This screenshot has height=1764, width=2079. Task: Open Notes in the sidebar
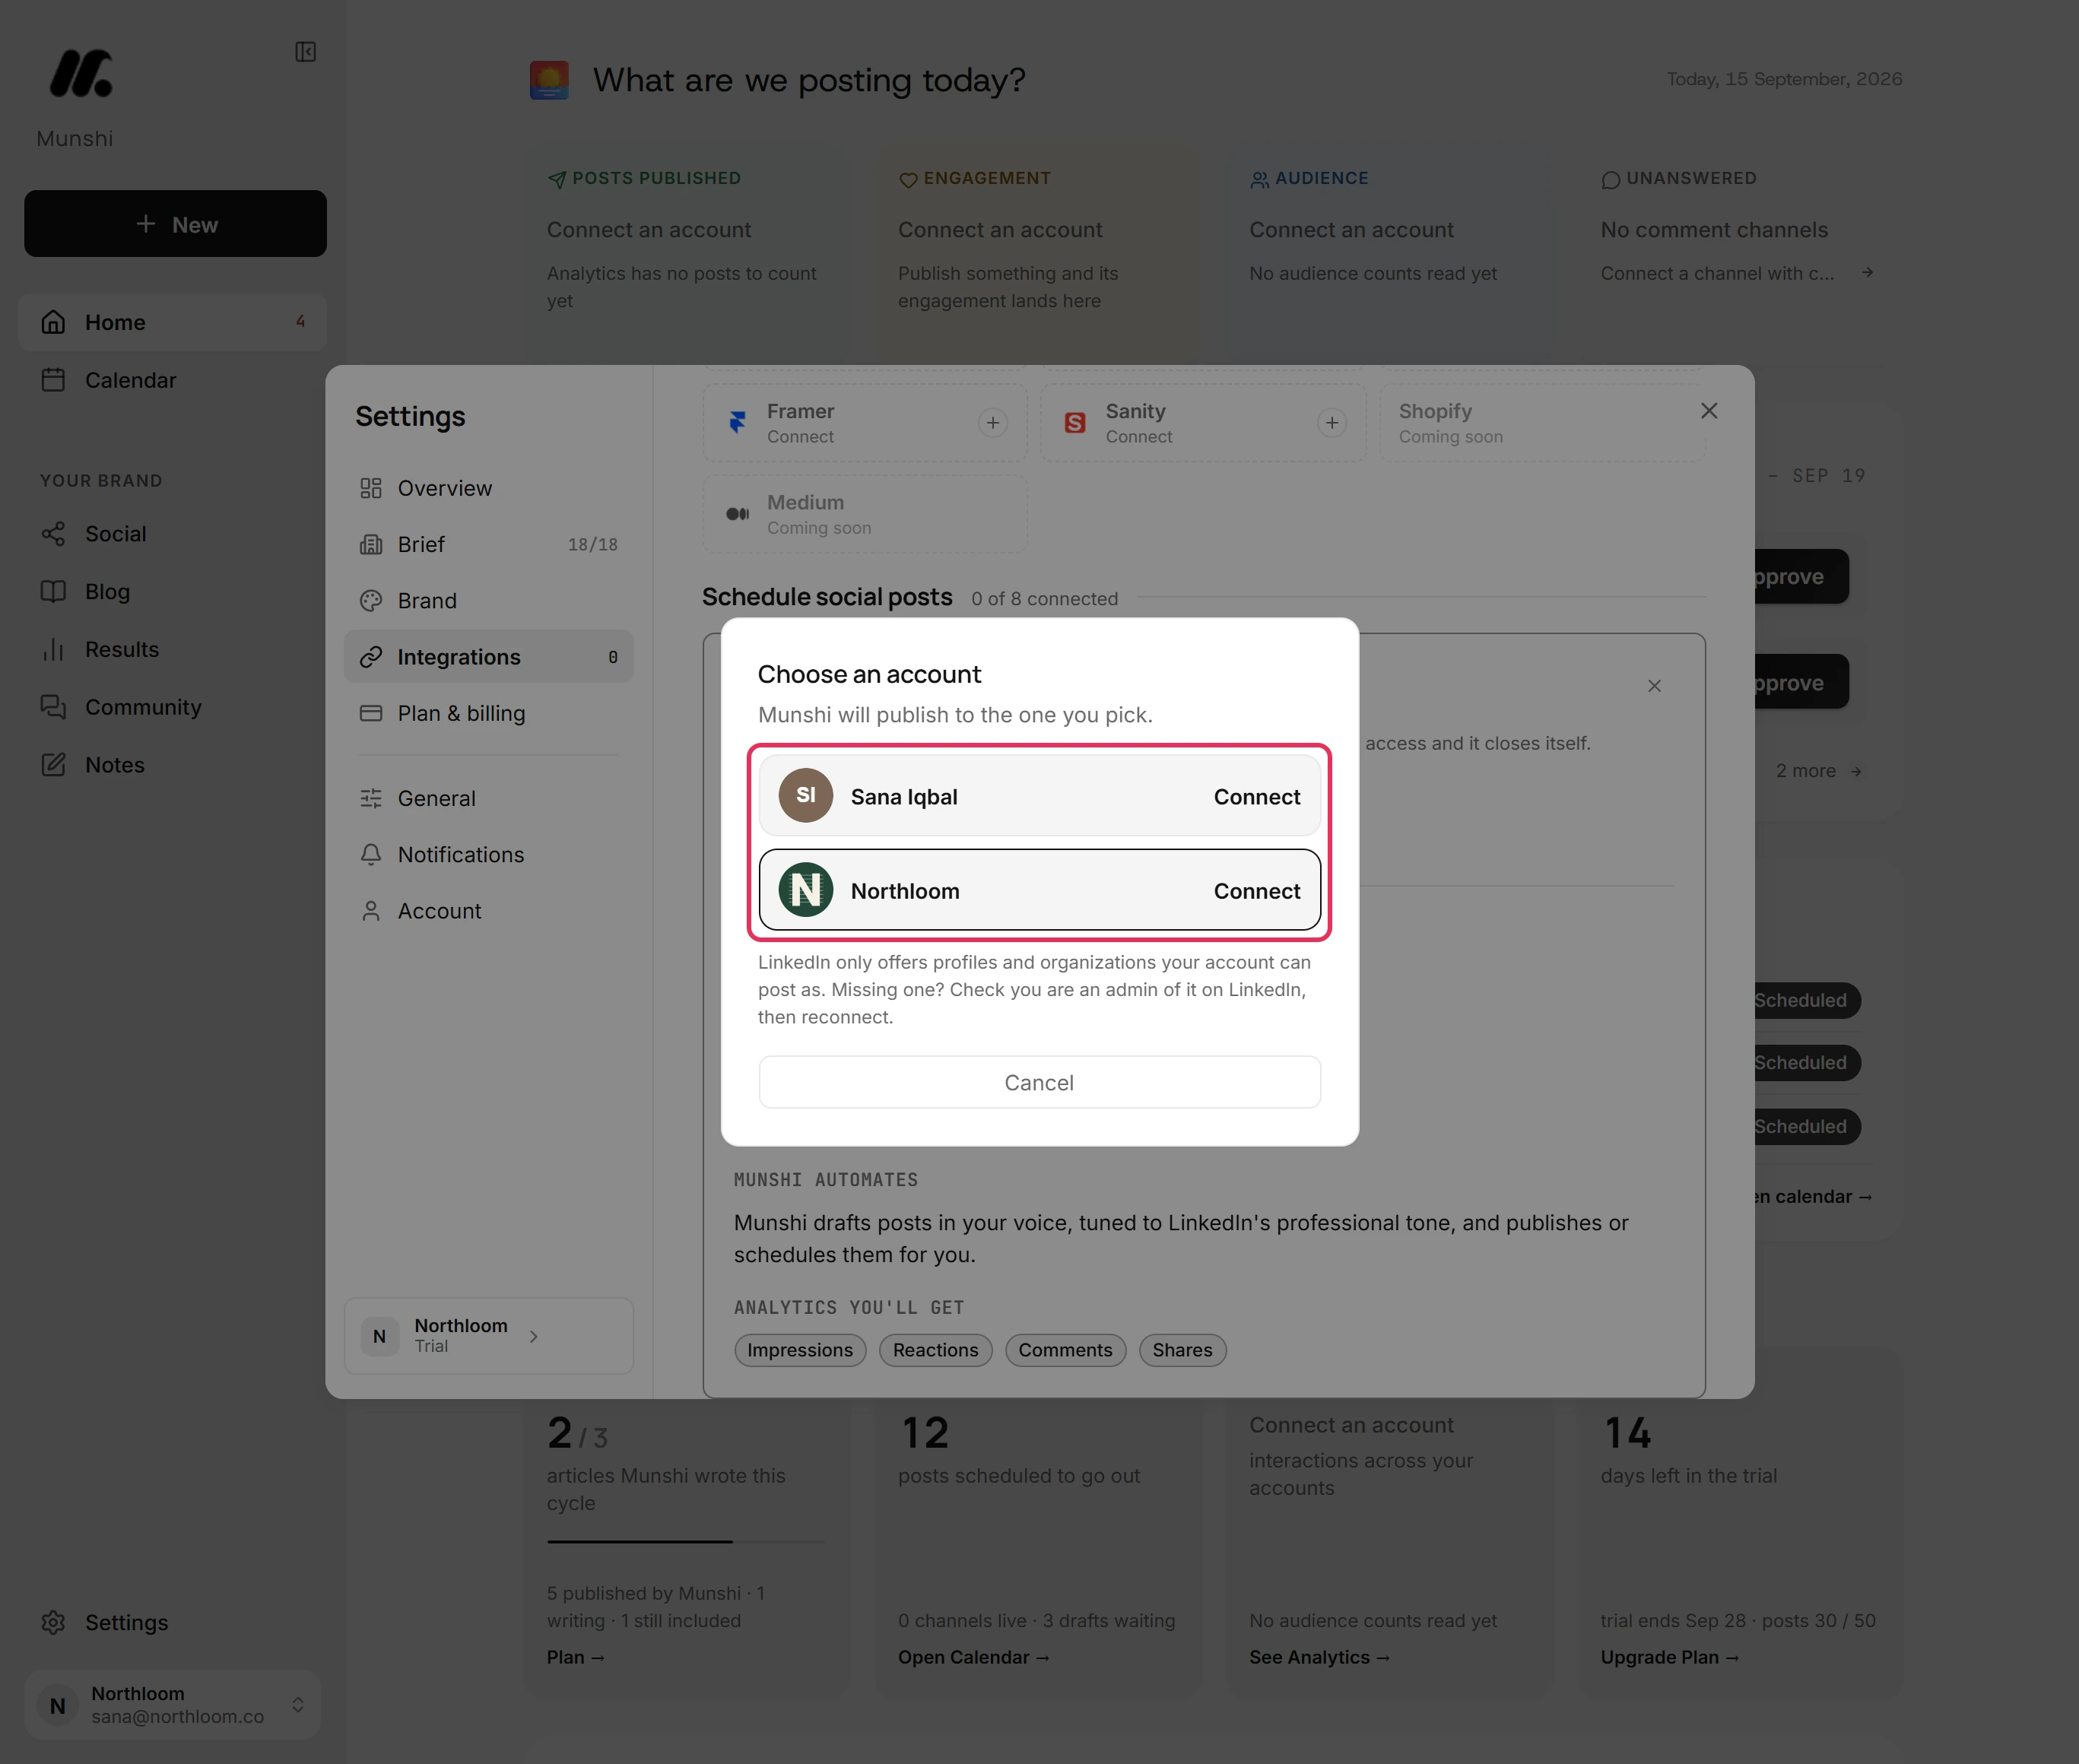pos(173,765)
